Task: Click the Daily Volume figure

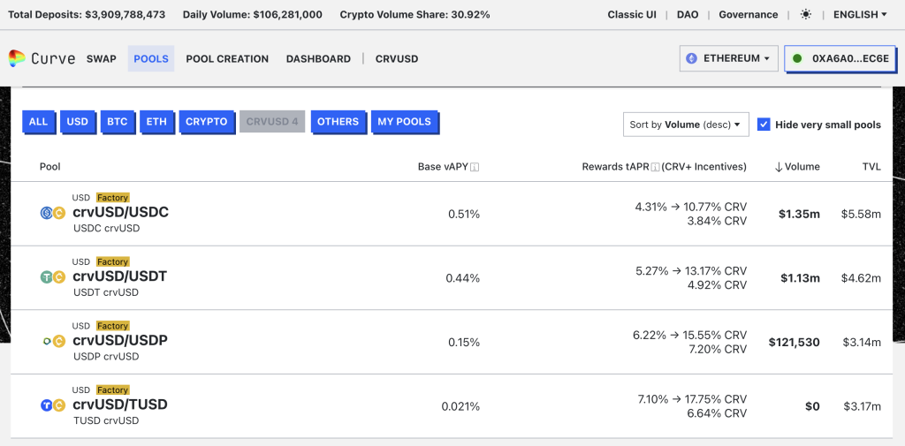Action: 253,14
